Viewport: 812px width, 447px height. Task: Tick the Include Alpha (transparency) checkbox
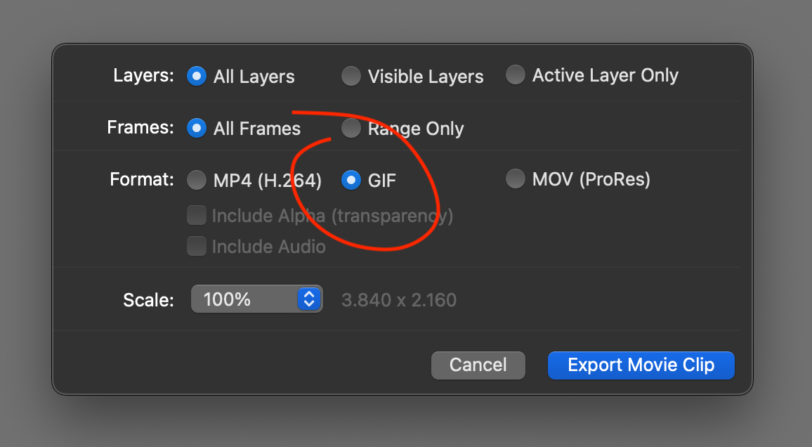tap(196, 216)
